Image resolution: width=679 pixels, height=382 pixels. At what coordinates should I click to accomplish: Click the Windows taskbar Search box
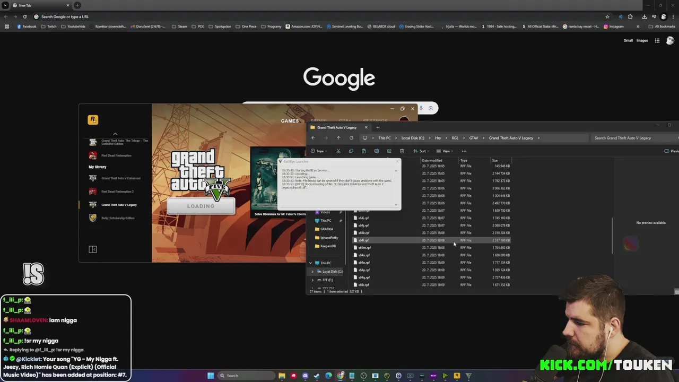click(247, 376)
